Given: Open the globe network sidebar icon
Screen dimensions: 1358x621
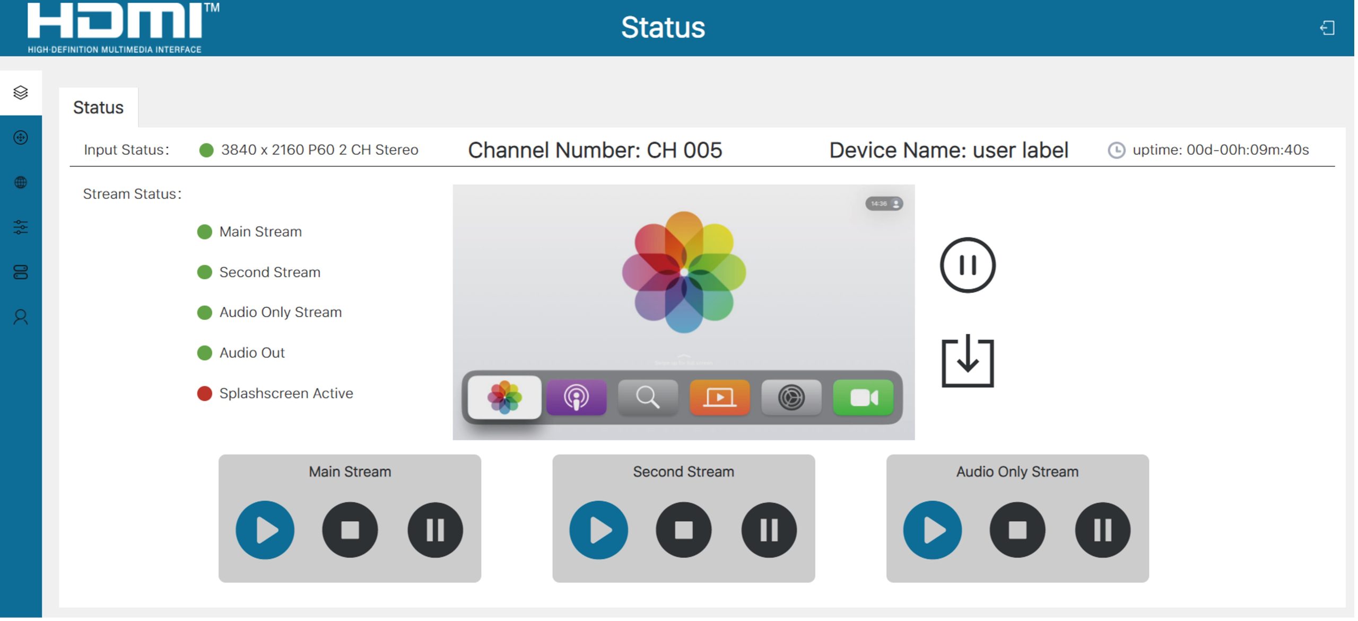Looking at the screenshot, I should click(x=21, y=183).
